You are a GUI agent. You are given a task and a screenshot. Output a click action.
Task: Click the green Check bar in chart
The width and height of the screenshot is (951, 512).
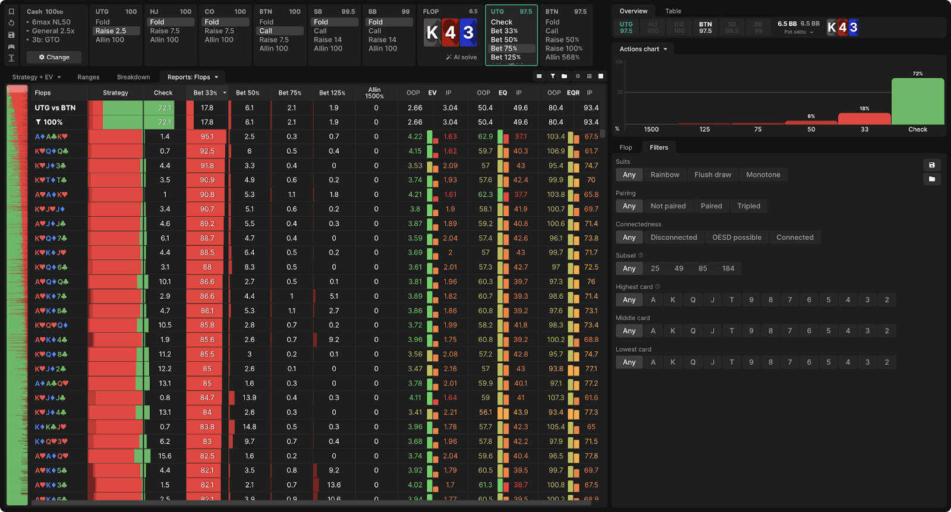point(917,101)
